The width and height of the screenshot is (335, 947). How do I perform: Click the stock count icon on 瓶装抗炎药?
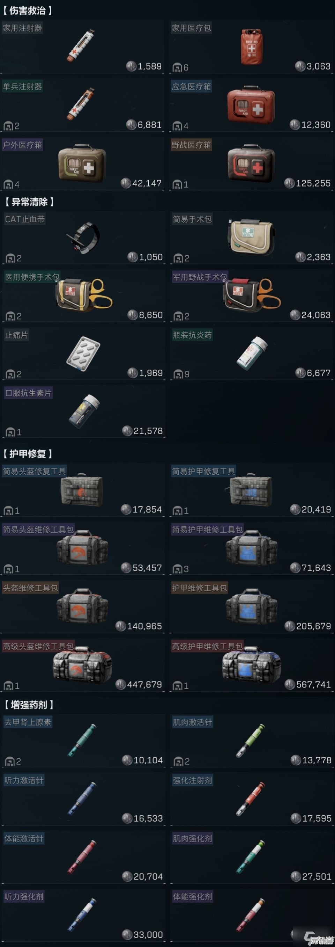(178, 374)
